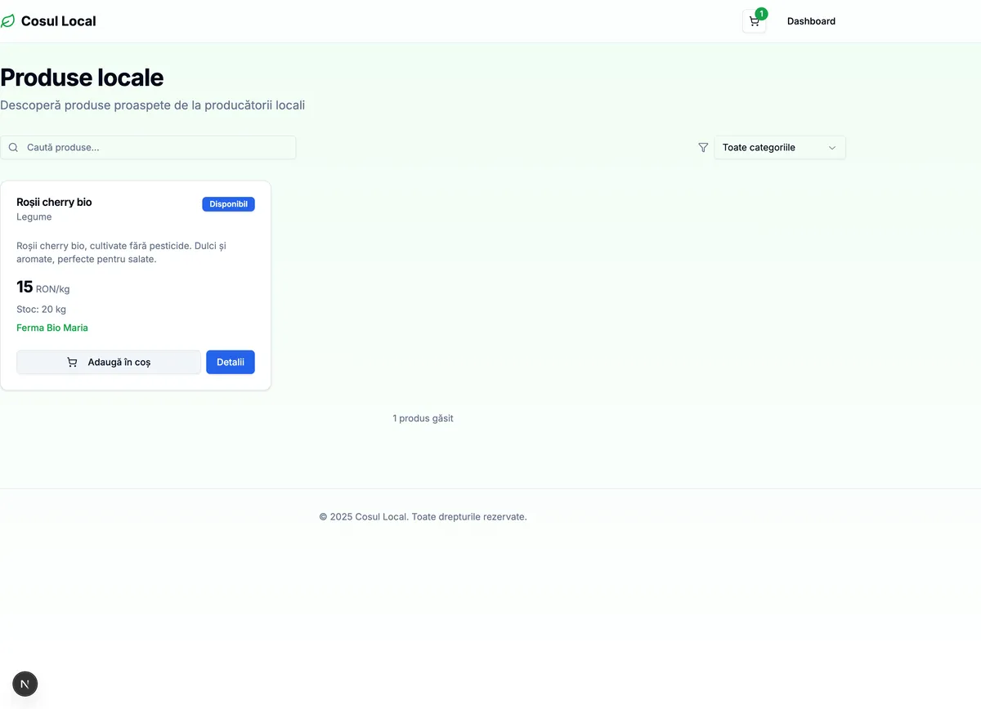Click the filter funnel icon
The width and height of the screenshot is (981, 709).
coord(703,148)
